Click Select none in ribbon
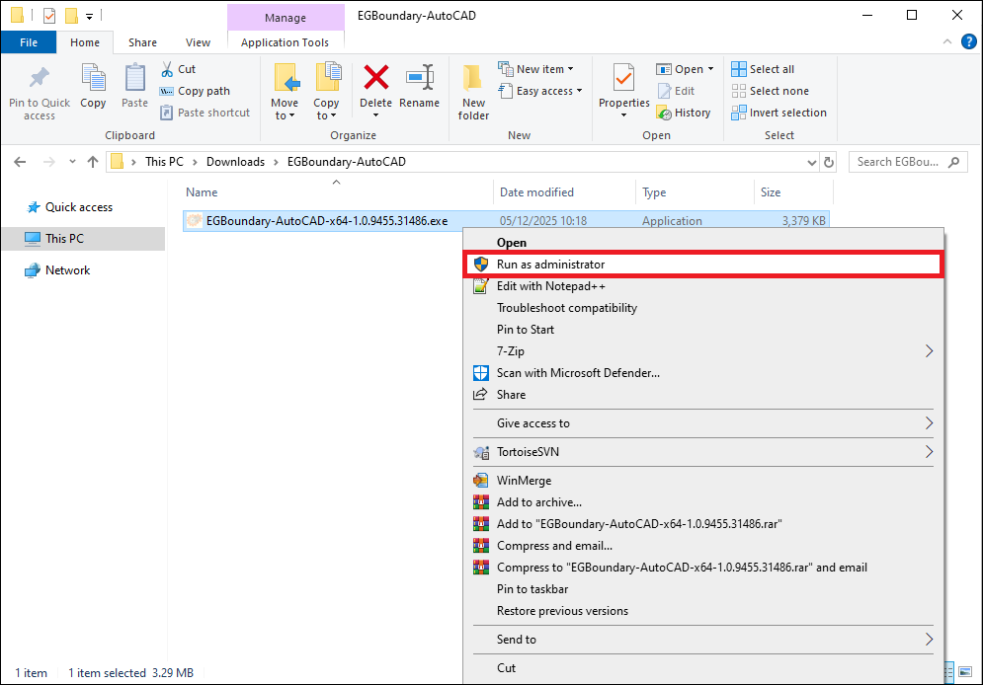 pyautogui.click(x=770, y=91)
